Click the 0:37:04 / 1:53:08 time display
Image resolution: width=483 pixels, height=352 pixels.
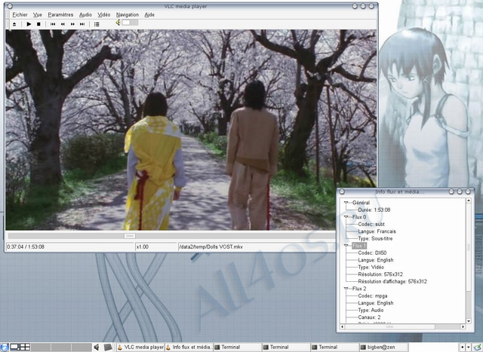tap(70, 246)
